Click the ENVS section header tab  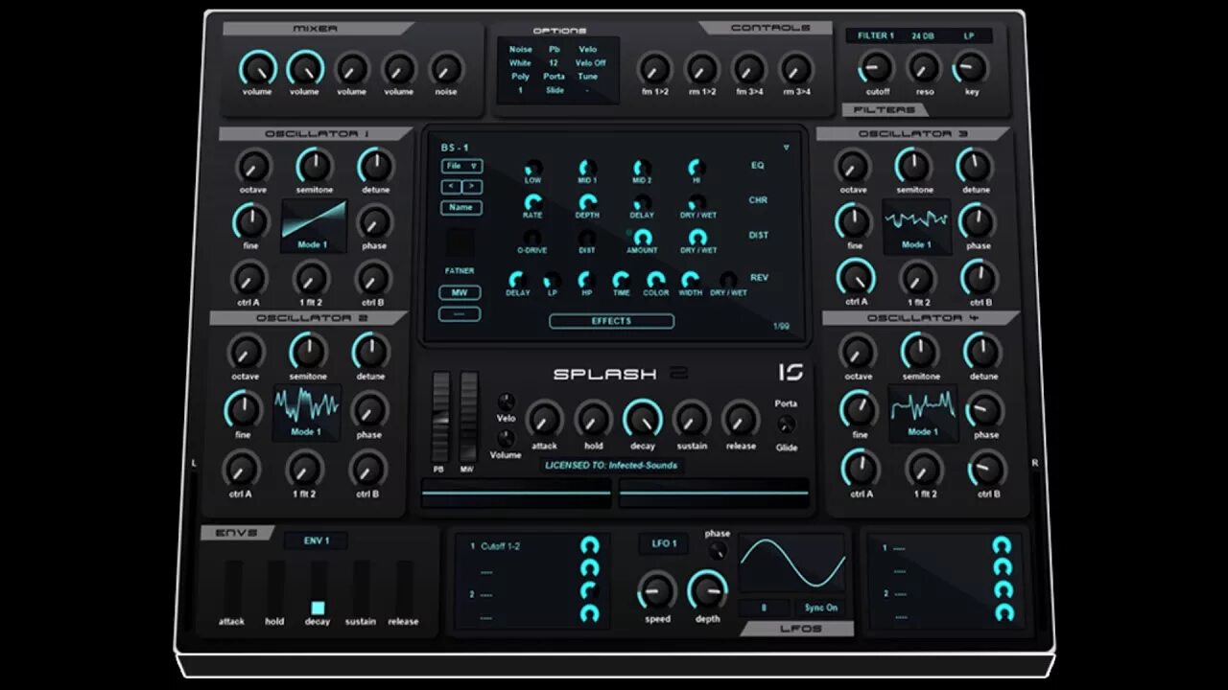236,533
